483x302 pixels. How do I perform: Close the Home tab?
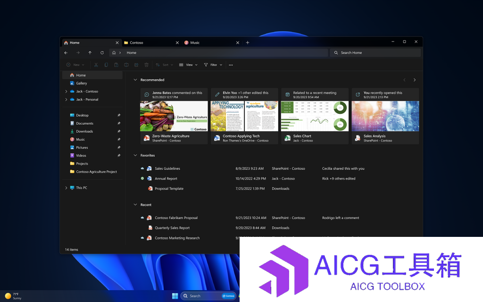click(x=117, y=42)
